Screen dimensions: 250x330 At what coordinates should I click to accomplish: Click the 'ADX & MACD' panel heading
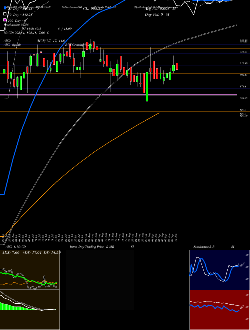16,247
